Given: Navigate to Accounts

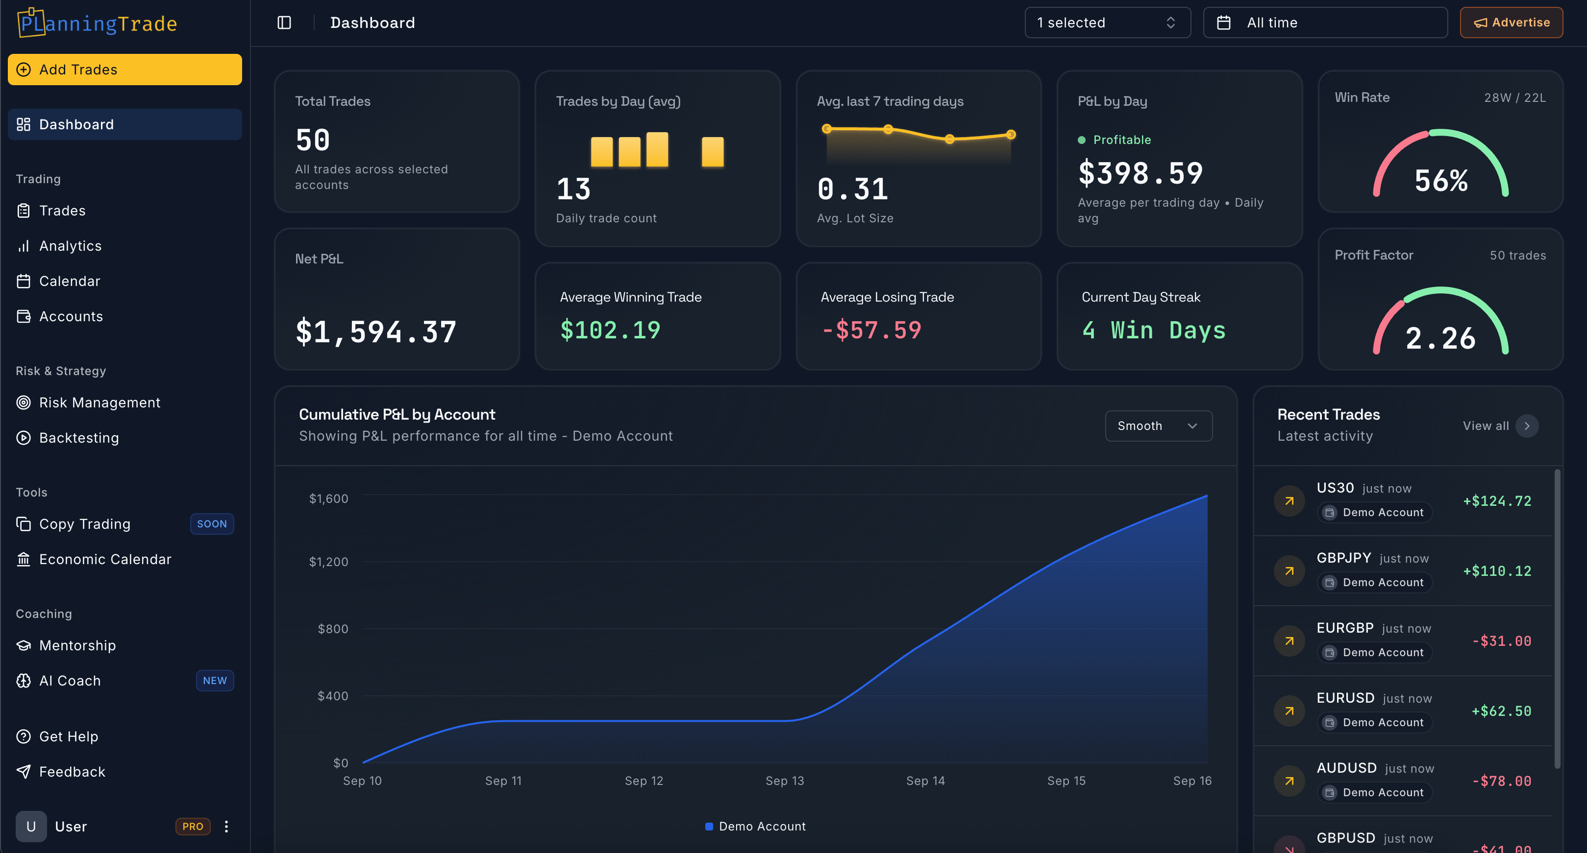Looking at the screenshot, I should pos(125,316).
